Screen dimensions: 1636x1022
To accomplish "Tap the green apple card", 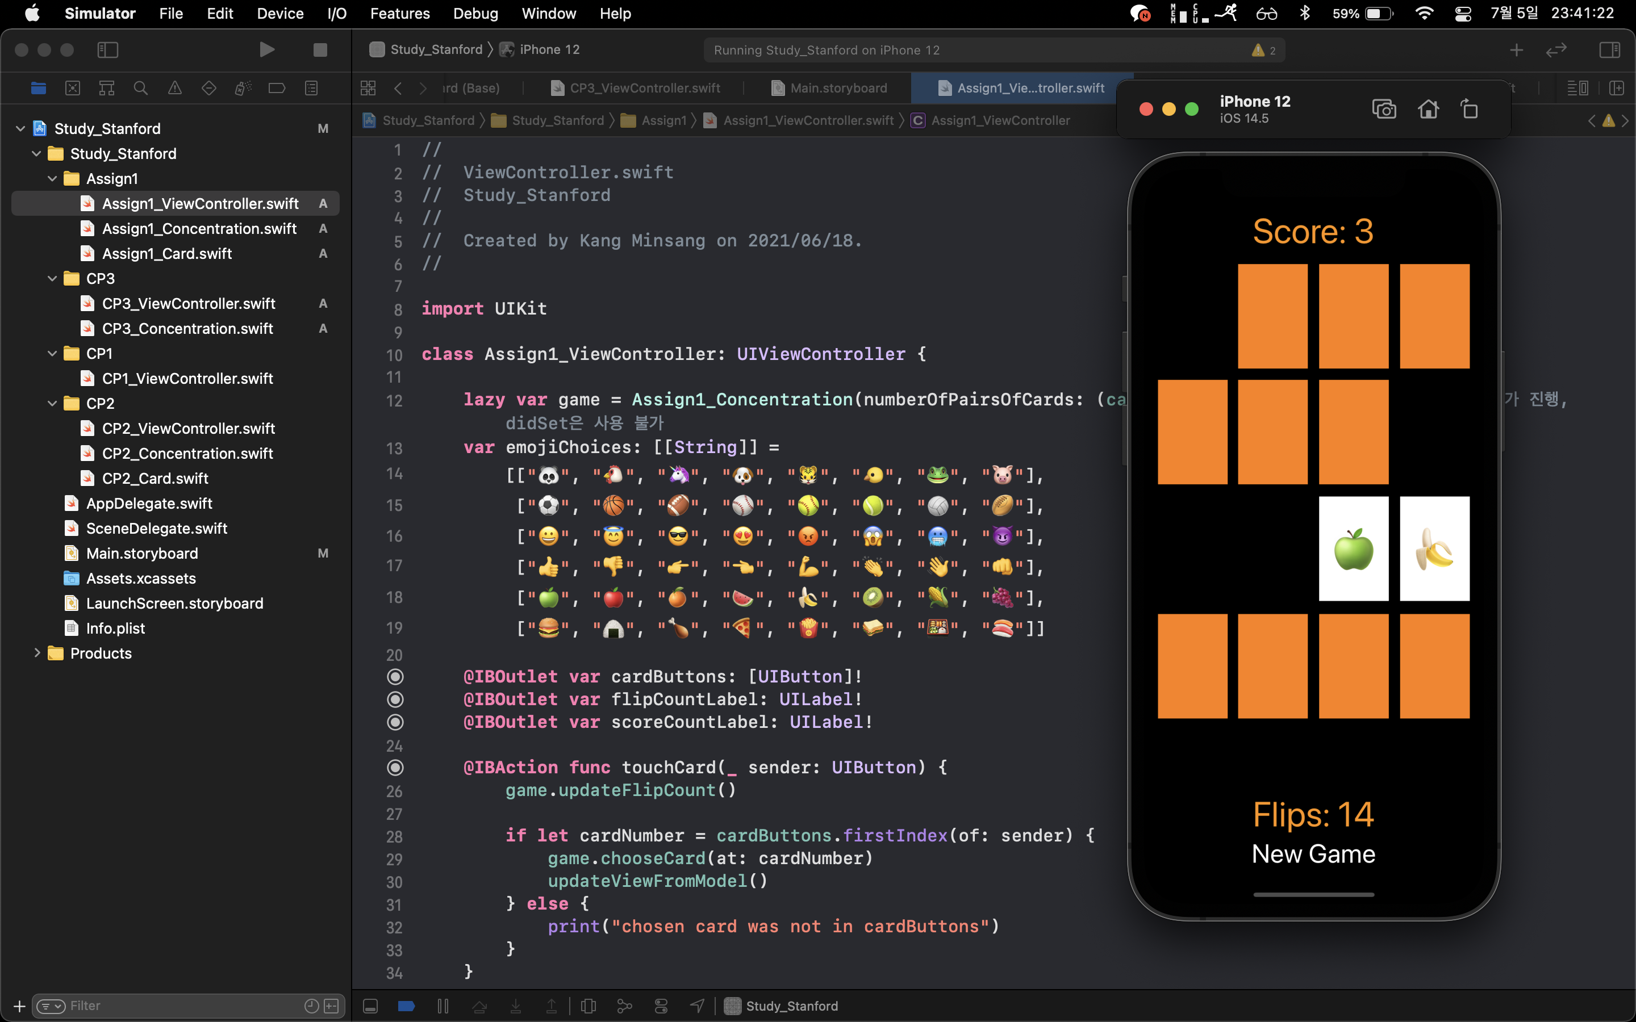I will [x=1354, y=549].
